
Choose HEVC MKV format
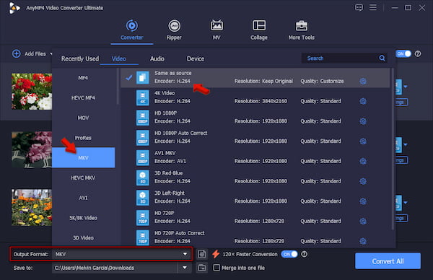point(83,178)
